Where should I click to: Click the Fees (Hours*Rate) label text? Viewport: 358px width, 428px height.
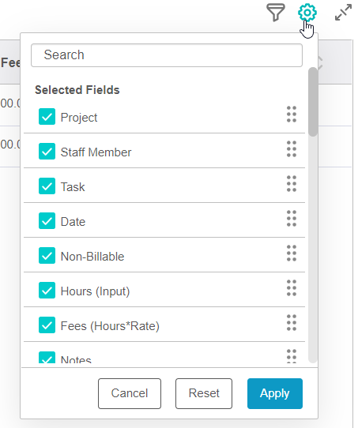coord(110,326)
